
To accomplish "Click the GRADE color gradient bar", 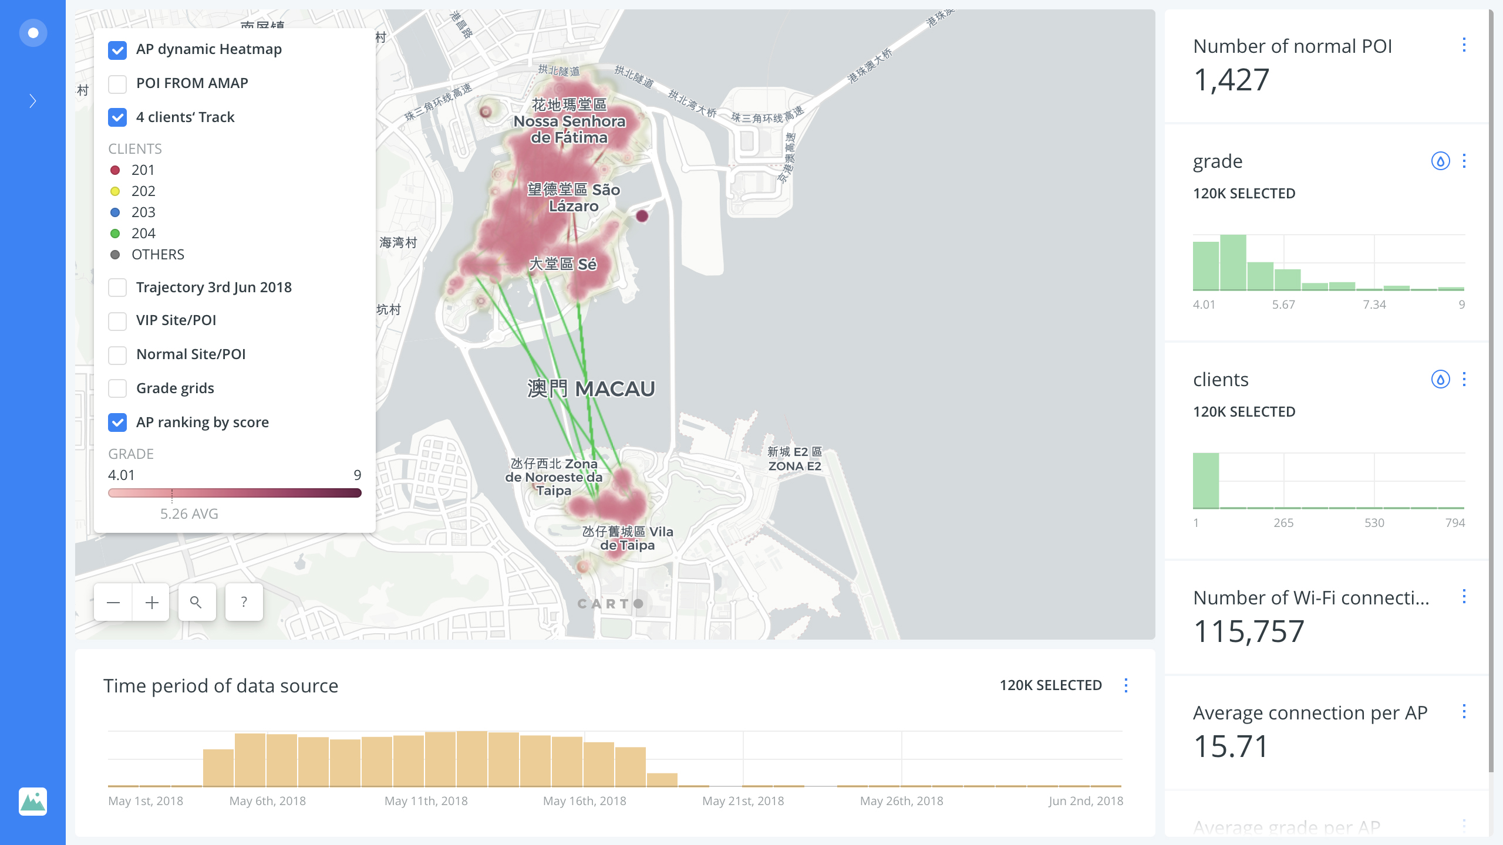I will (235, 493).
